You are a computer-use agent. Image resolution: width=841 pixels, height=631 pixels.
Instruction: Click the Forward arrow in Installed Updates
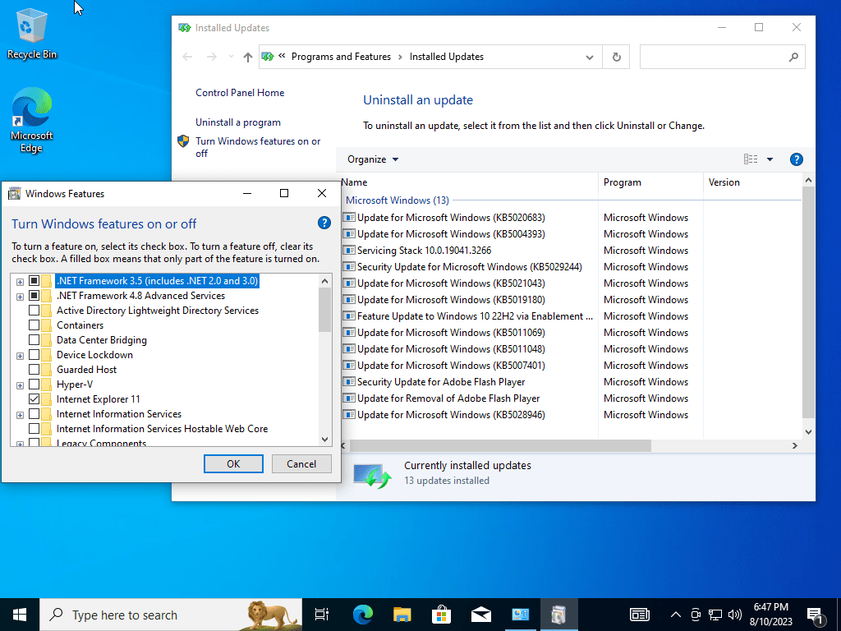(212, 57)
